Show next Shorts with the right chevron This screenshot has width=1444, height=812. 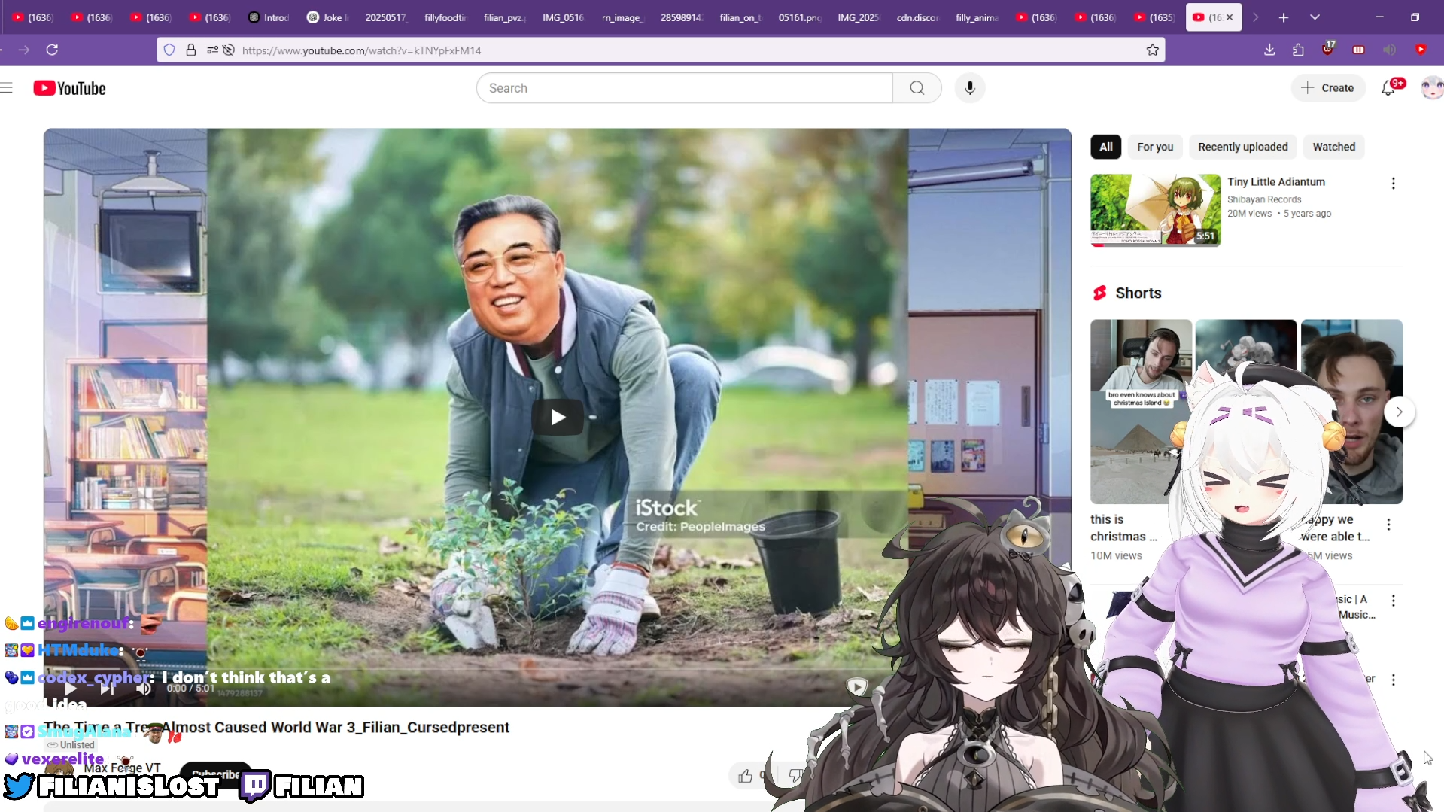coord(1399,412)
